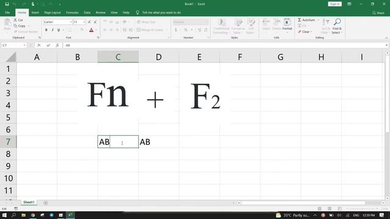Open the Clipboard group dialog launcher
The width and height of the screenshot is (390, 219).
(40, 38)
